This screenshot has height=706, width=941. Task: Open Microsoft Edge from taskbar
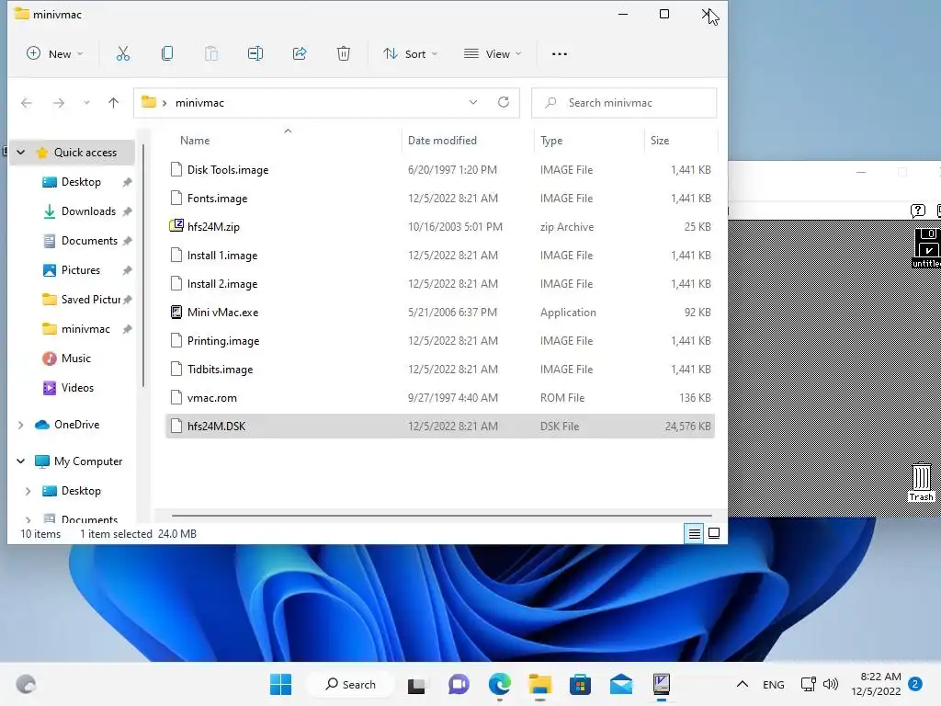point(499,684)
